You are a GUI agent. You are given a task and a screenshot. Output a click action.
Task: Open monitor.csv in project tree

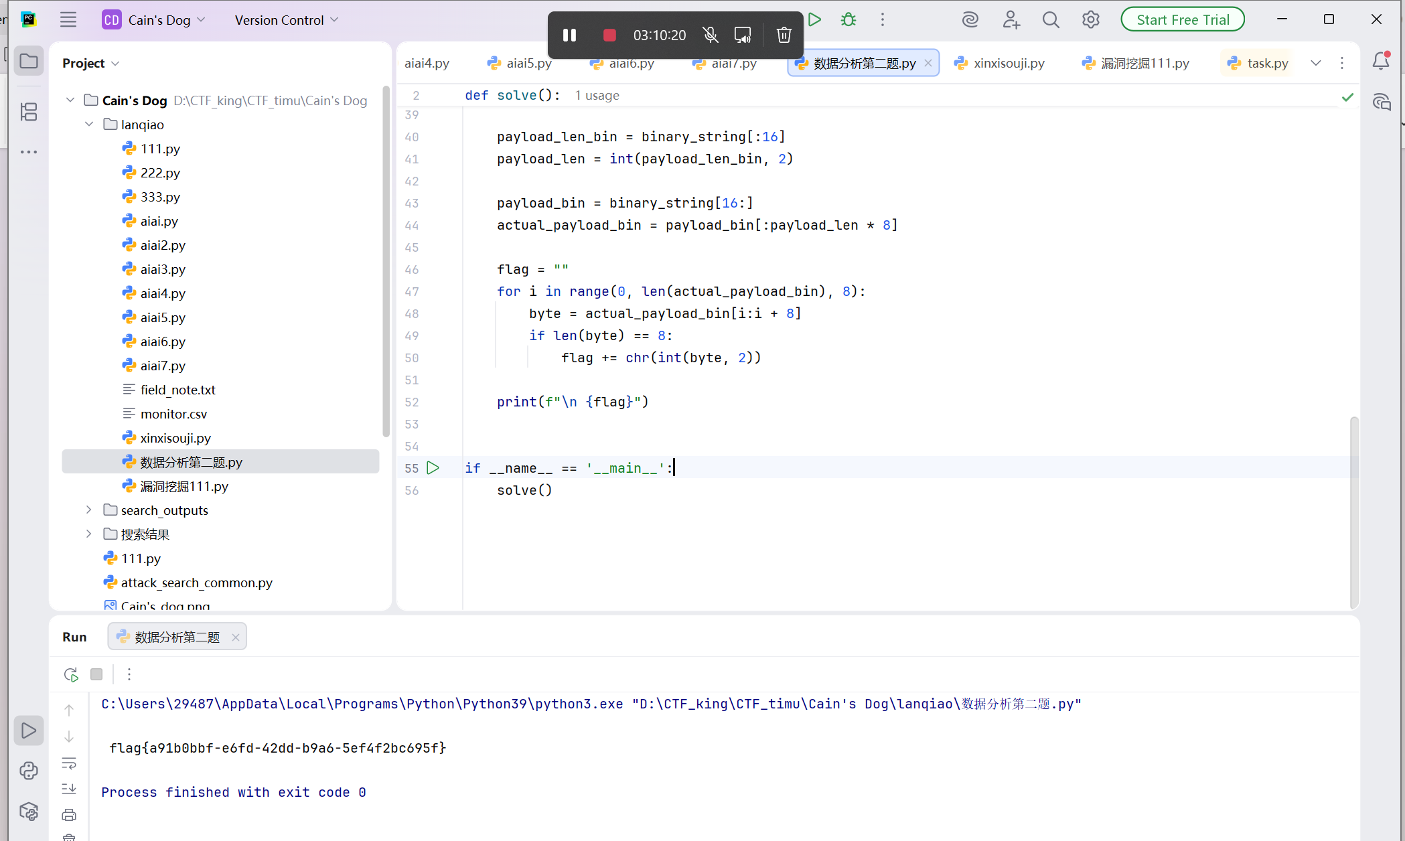164,414
